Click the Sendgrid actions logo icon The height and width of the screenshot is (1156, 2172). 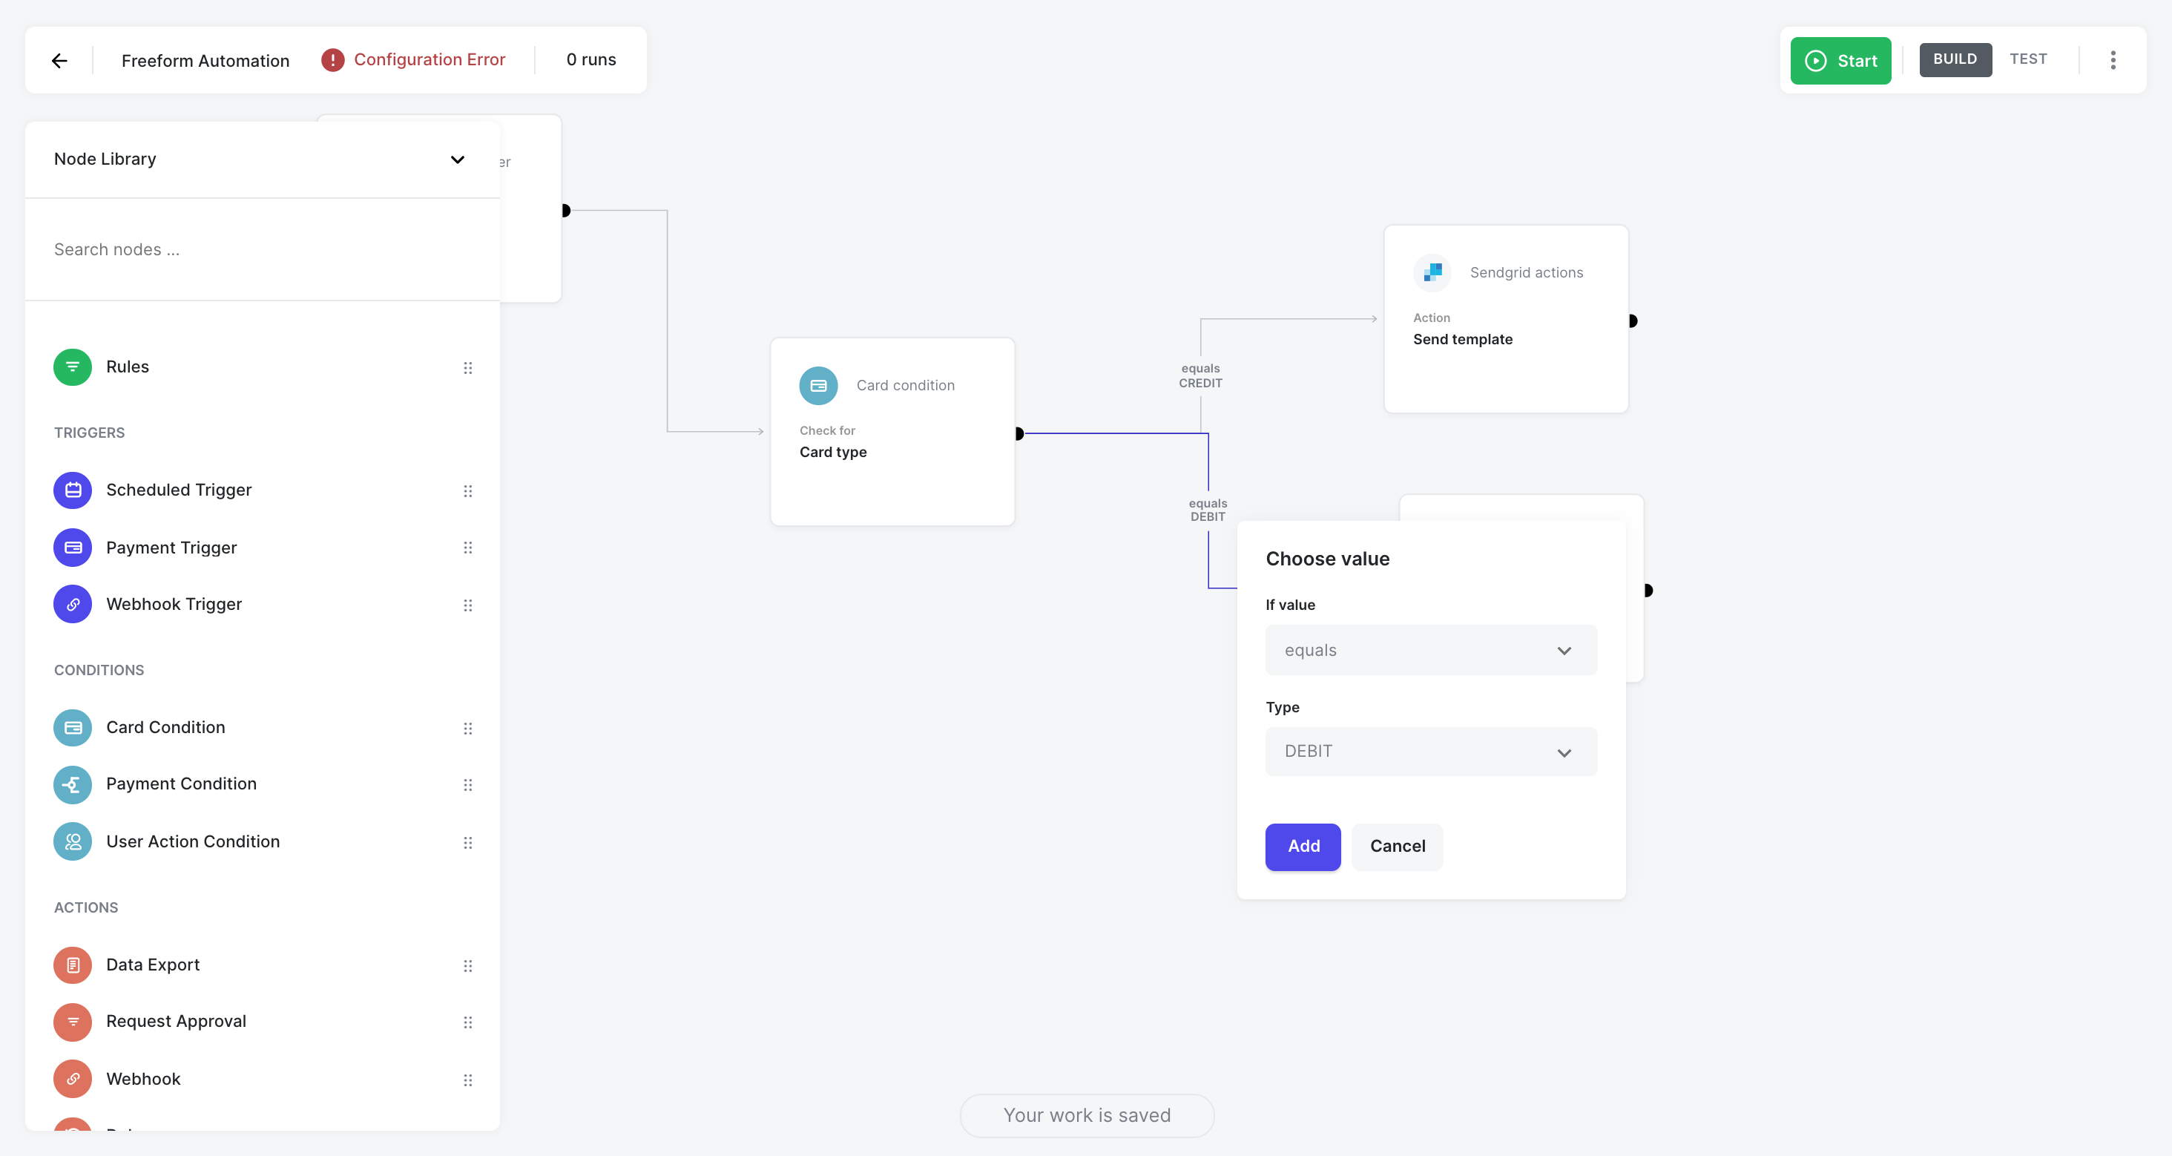(x=1432, y=272)
